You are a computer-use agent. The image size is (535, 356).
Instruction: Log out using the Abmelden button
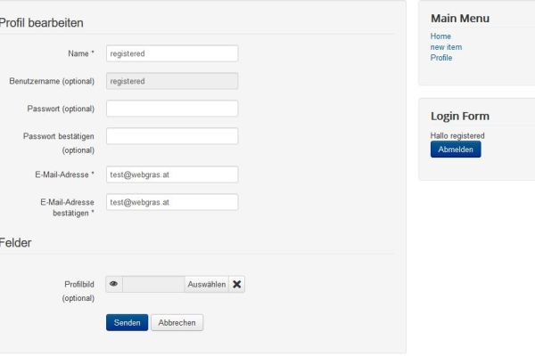pos(456,150)
